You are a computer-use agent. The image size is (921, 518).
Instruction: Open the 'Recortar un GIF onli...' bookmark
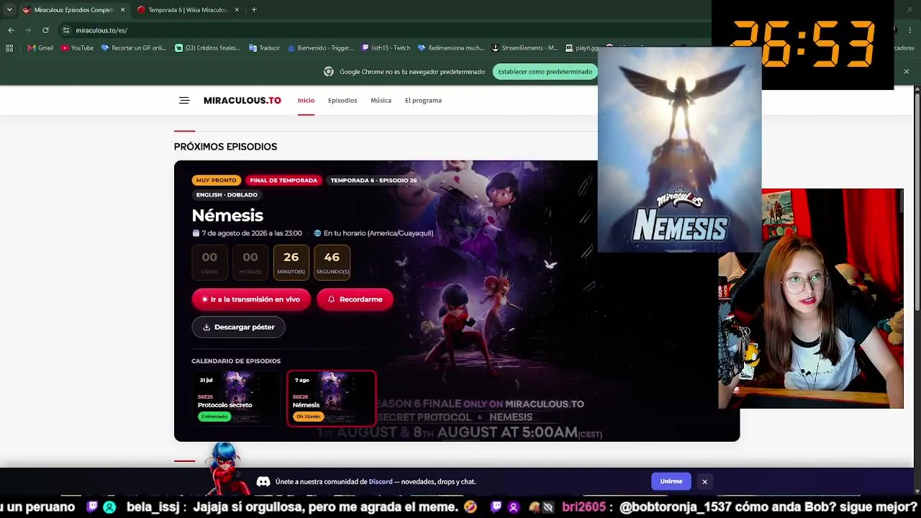click(x=134, y=48)
